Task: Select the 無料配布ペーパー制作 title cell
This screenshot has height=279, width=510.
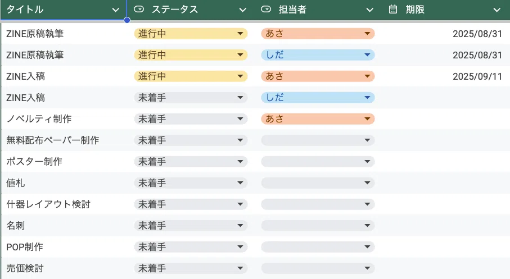Action: (64, 140)
